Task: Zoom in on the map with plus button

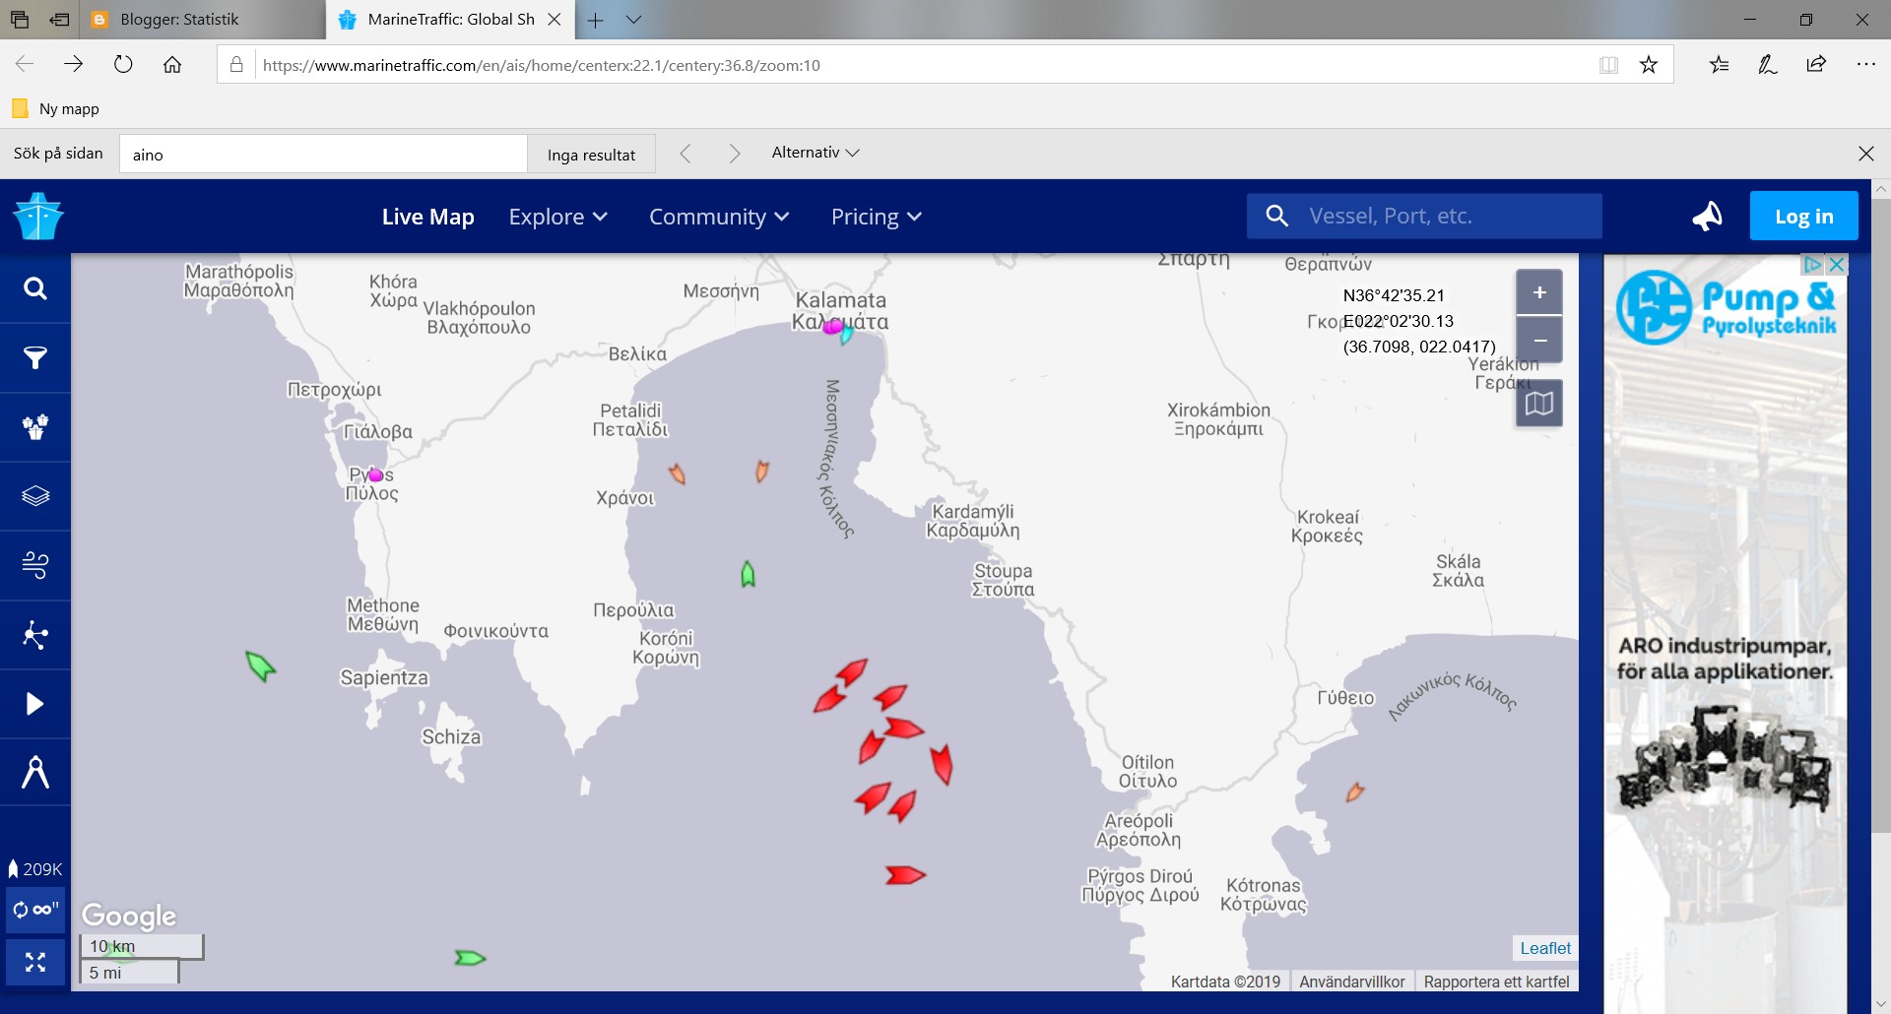Action: [1539, 292]
